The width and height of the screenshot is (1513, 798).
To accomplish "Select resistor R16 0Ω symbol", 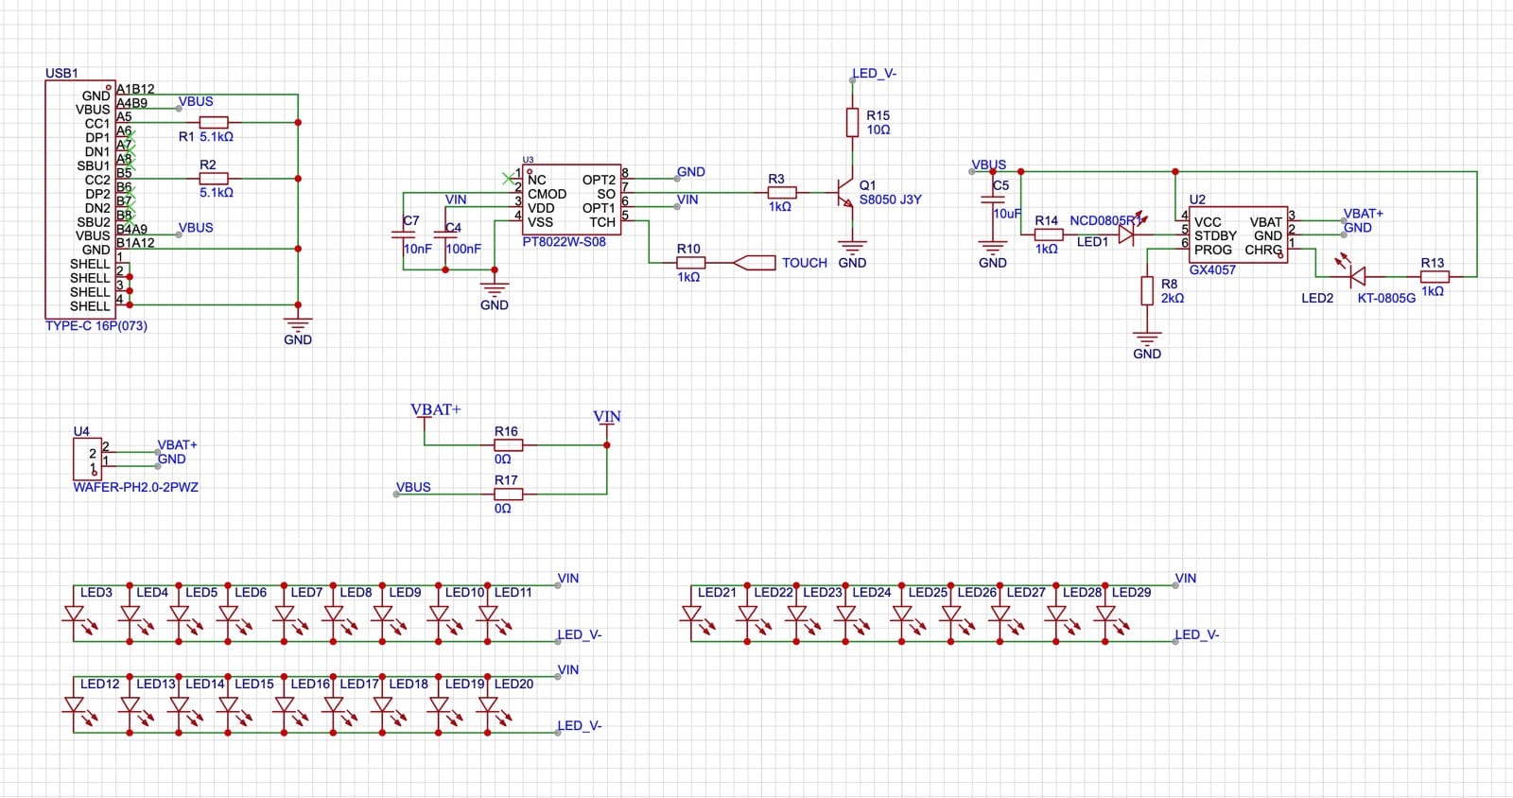I will pyautogui.click(x=508, y=445).
